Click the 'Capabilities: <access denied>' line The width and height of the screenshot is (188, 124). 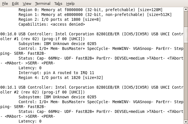pos(52,24)
